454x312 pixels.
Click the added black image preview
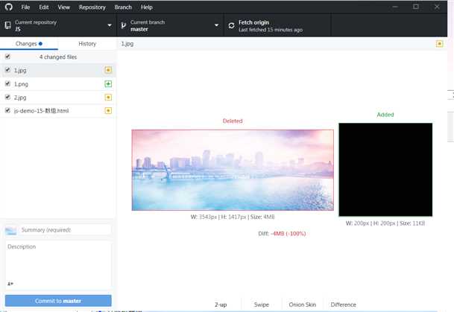point(385,170)
